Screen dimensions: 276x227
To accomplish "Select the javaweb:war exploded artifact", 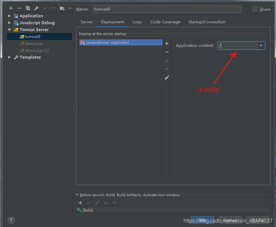I will pyautogui.click(x=121, y=42).
